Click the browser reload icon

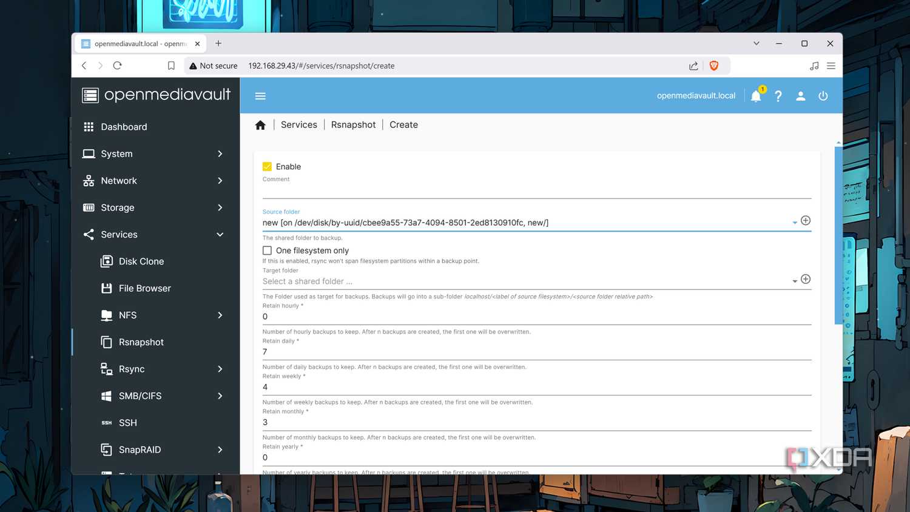point(118,66)
